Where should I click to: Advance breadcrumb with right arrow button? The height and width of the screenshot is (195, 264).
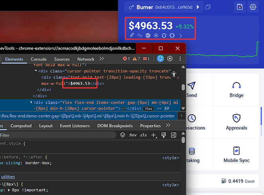click(182, 116)
